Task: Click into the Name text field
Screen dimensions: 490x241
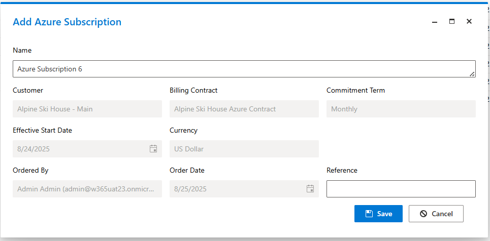Action: (244, 69)
